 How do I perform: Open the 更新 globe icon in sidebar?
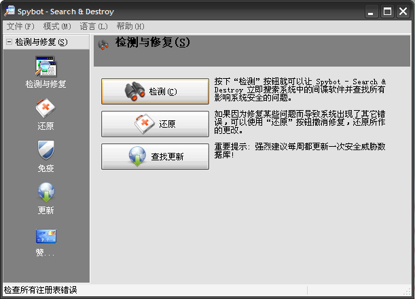point(46,198)
